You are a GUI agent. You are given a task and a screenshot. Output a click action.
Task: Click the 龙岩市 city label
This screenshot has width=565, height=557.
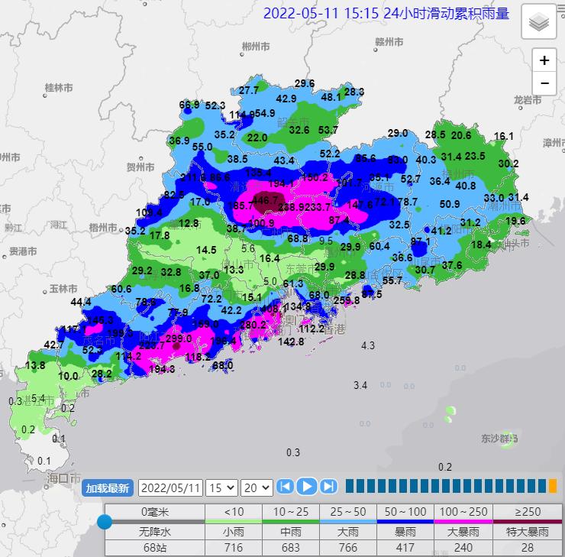point(528,99)
